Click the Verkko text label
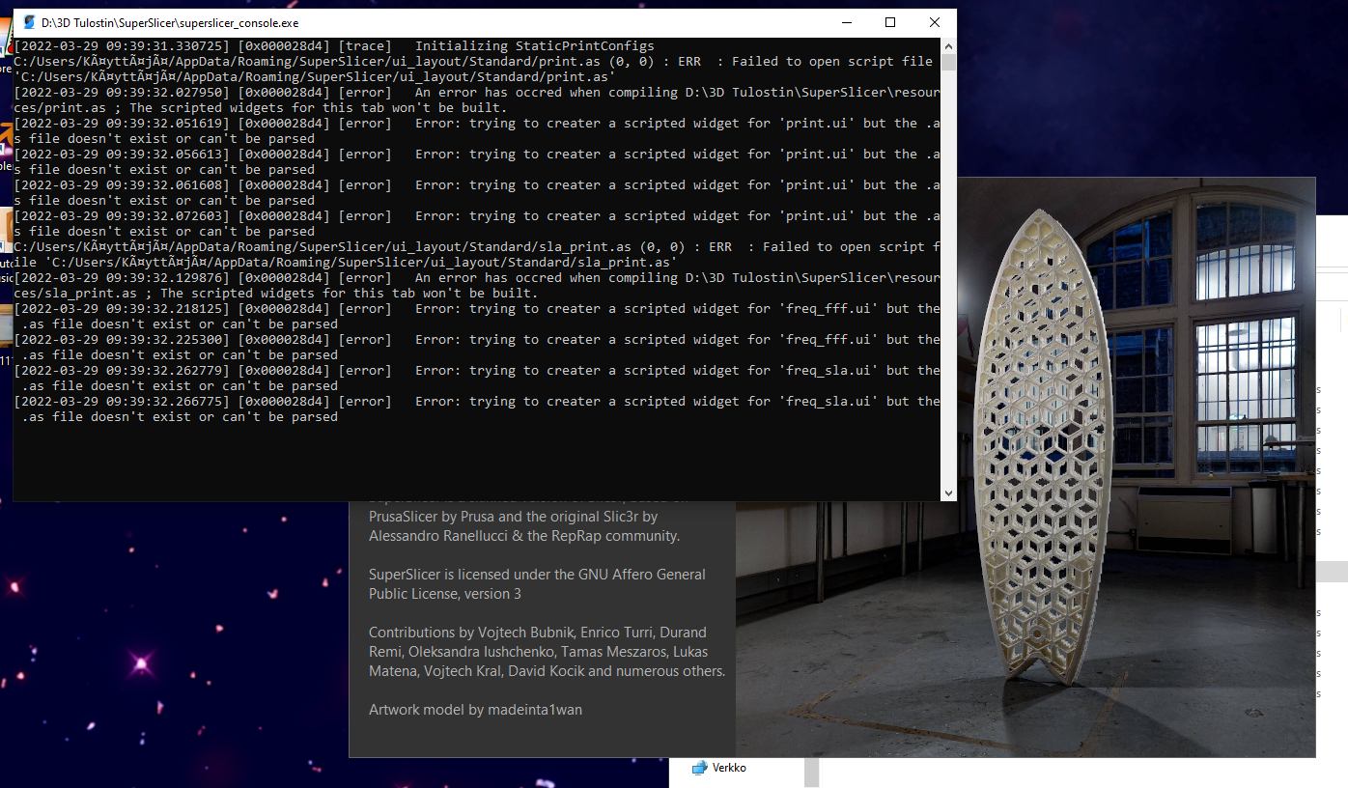1348x788 pixels. pos(731,768)
